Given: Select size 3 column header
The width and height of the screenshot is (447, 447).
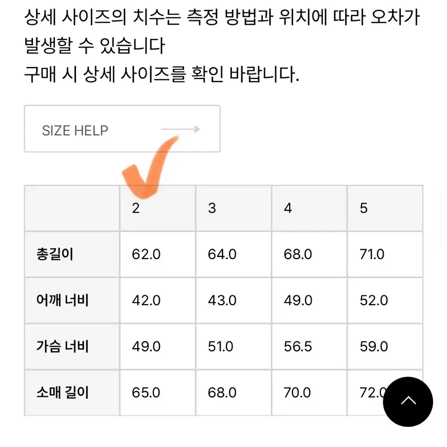Looking at the screenshot, I should click(234, 208).
